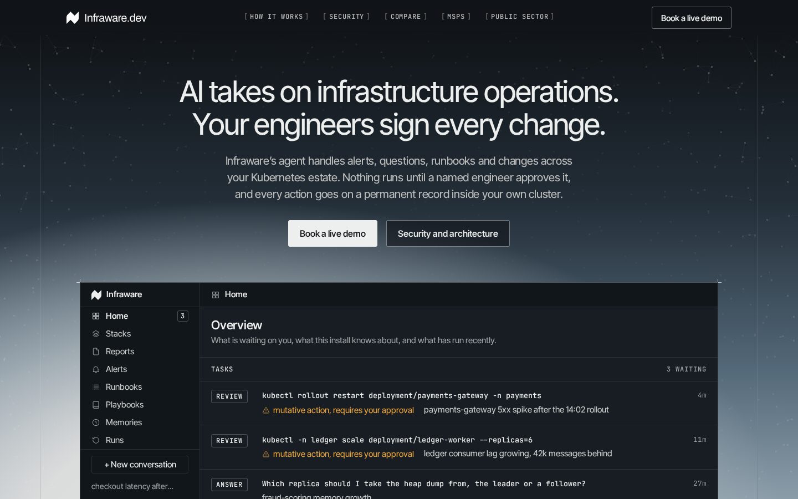This screenshot has height=499, width=798.
Task: Click the Alerts bell icon
Action: [96, 369]
